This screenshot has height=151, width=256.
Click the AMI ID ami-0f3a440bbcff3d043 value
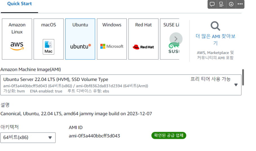(94, 136)
